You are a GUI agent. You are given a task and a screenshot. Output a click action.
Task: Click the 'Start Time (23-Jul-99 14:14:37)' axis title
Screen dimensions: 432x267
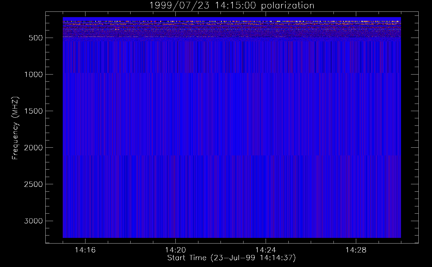(x=231, y=258)
